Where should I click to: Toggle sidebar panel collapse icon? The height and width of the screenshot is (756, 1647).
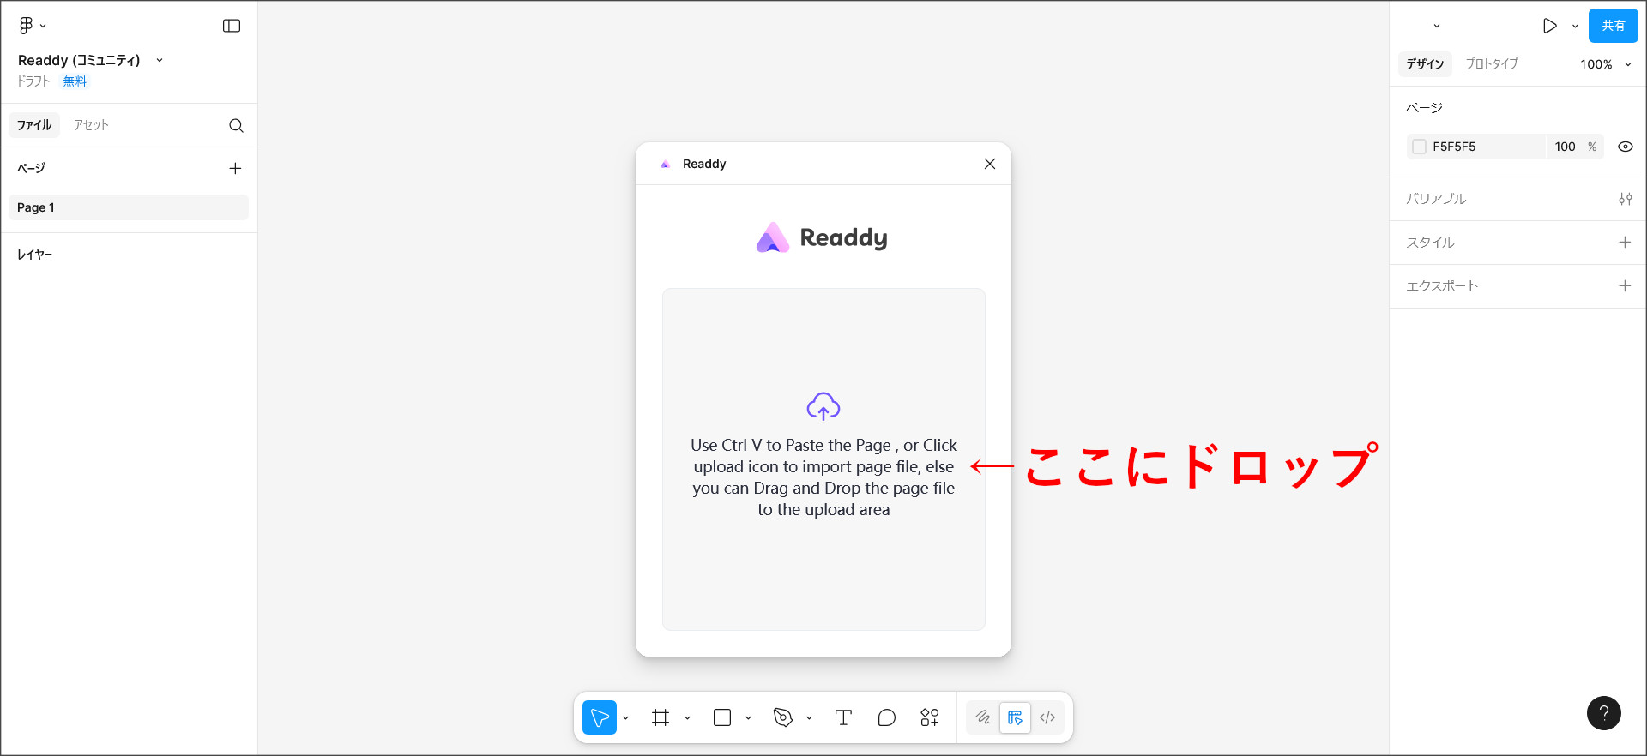232,26
